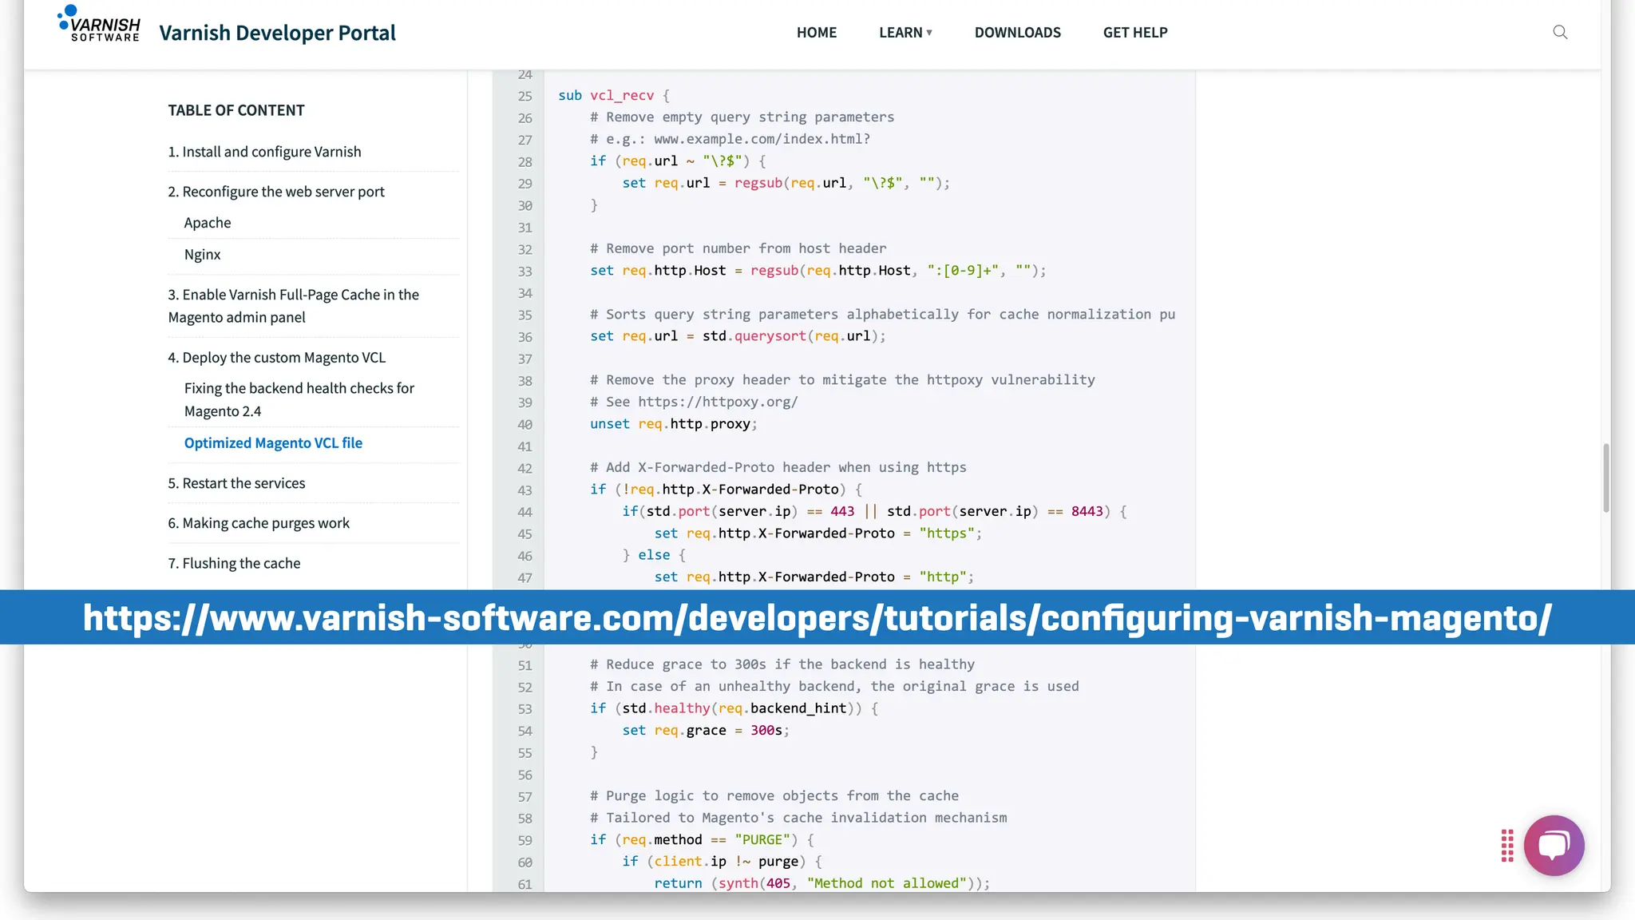Open '3. Enable Varnish Full-Page Cache' section
This screenshot has height=920, width=1635.
[293, 306]
